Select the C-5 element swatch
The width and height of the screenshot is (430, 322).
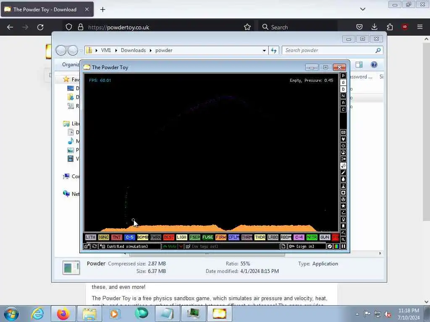[129, 237]
